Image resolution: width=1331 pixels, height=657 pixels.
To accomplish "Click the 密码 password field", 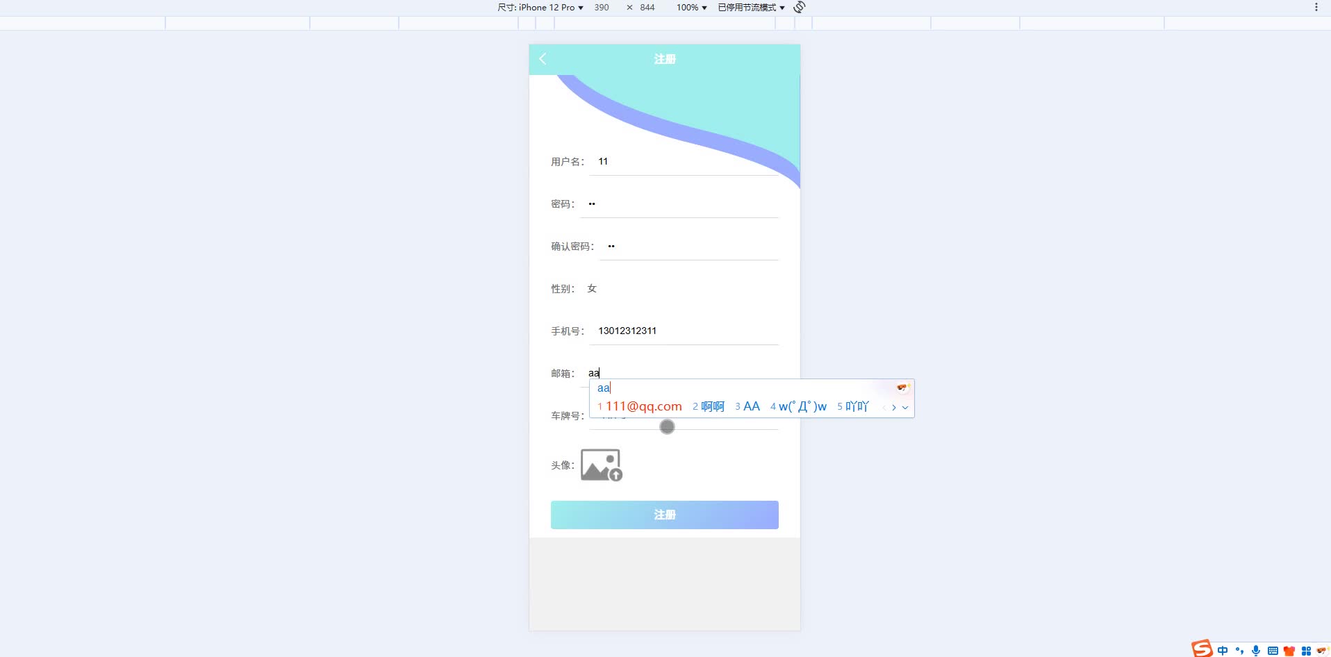I will click(679, 203).
